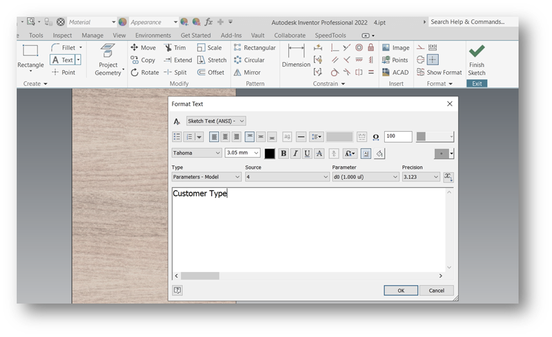Create a Circular pattern
Screen dimensions: 552x337
click(249, 60)
